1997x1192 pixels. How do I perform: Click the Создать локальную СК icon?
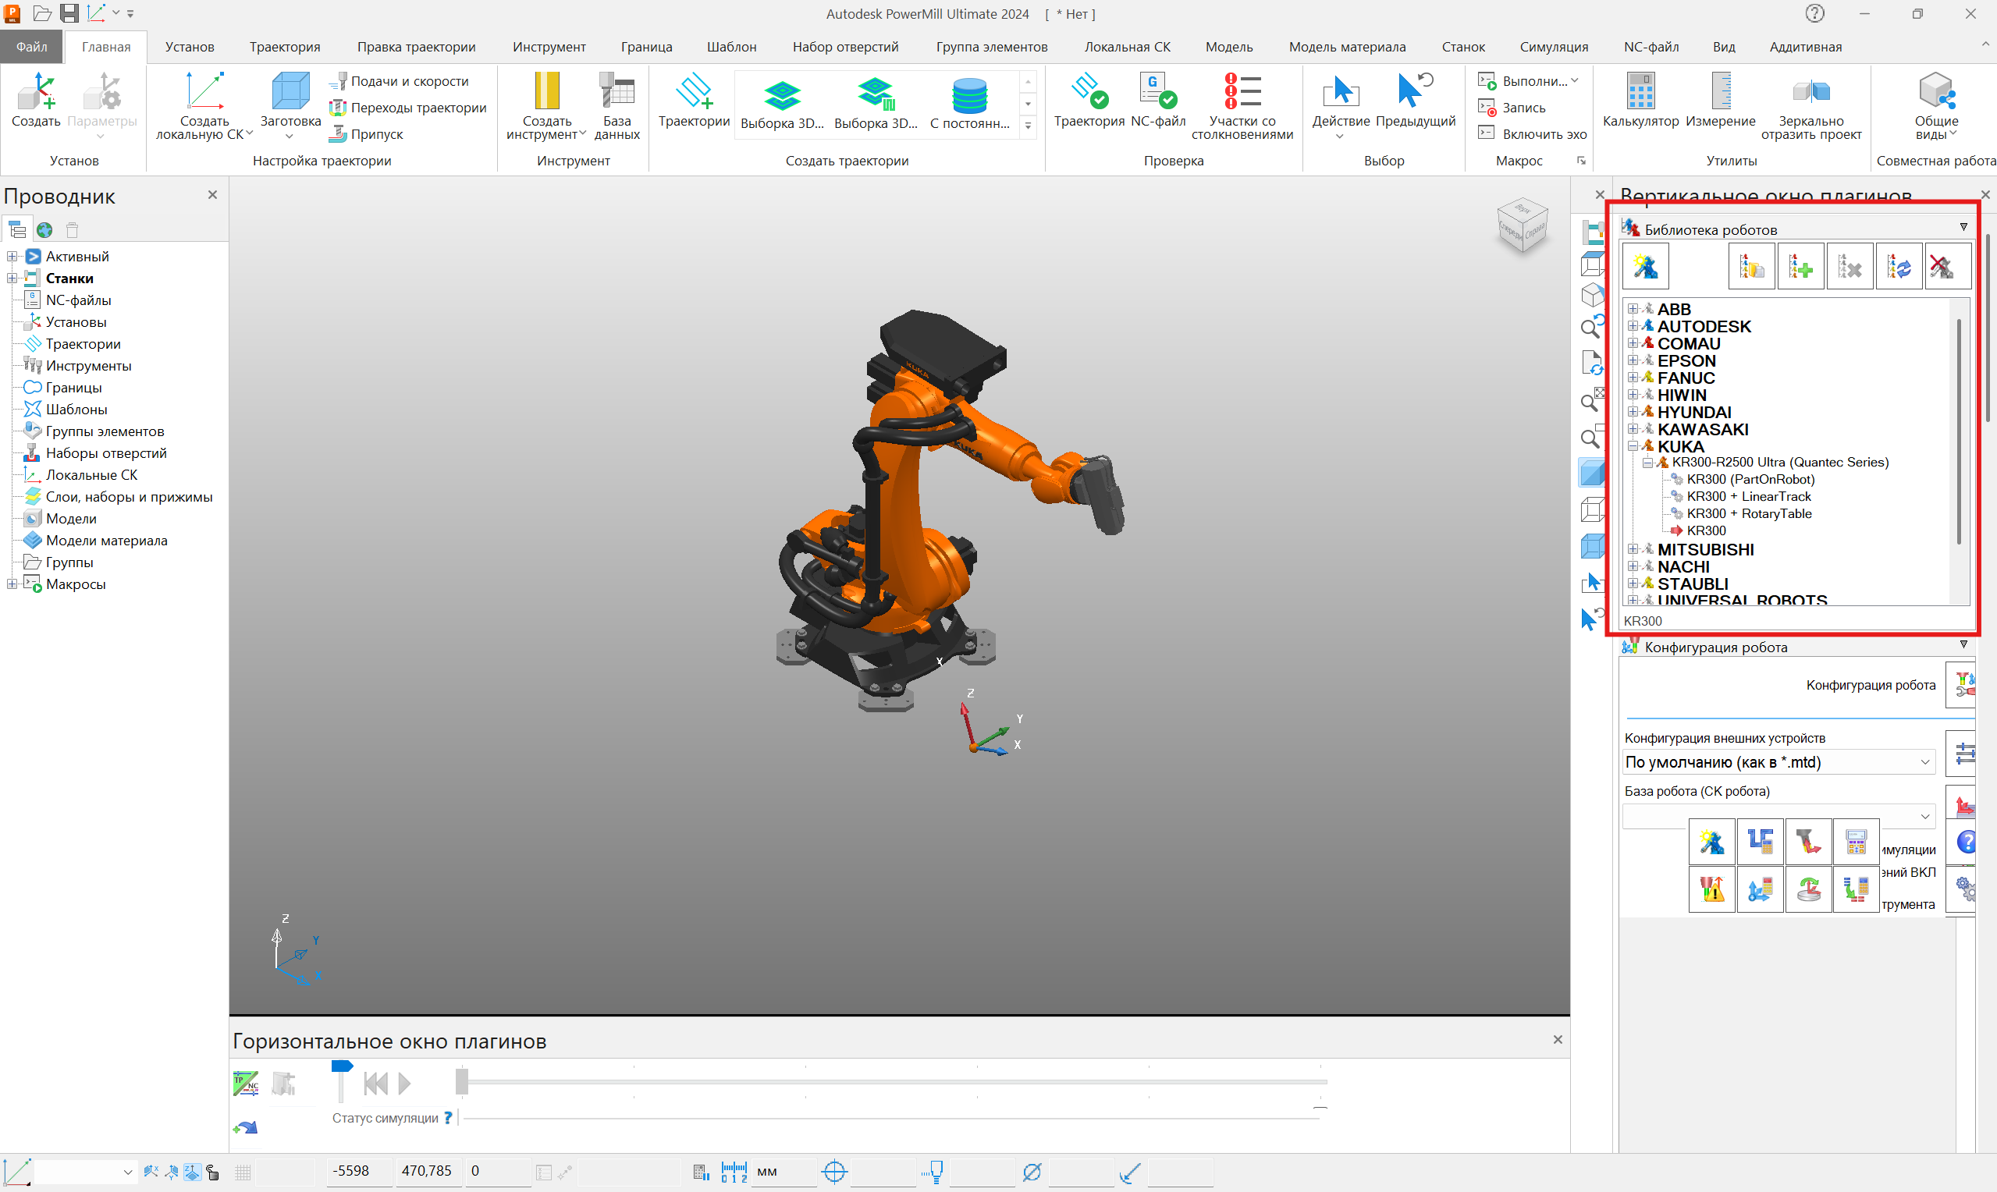204,105
